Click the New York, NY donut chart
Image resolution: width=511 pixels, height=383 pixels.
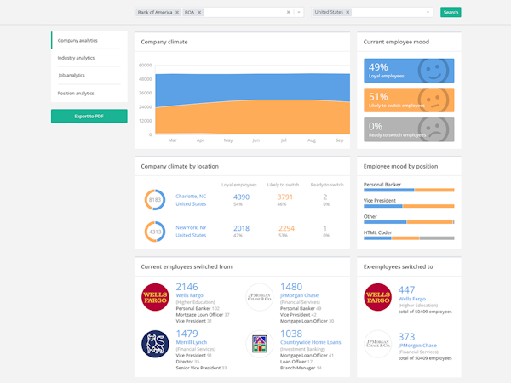click(155, 231)
